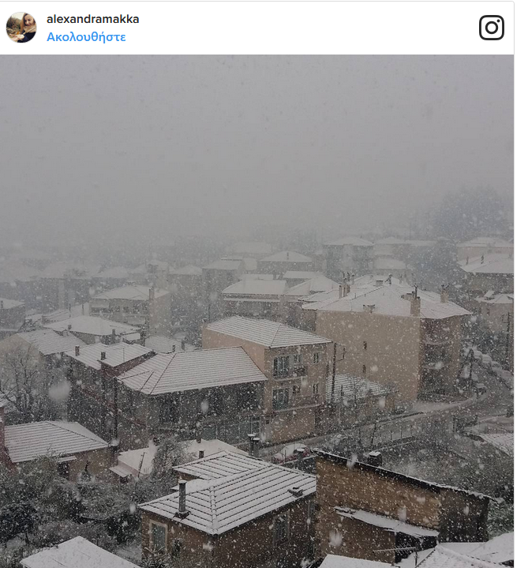Open Instagram via the camera logo icon
Screen dimensions: 528x568
tap(492, 28)
